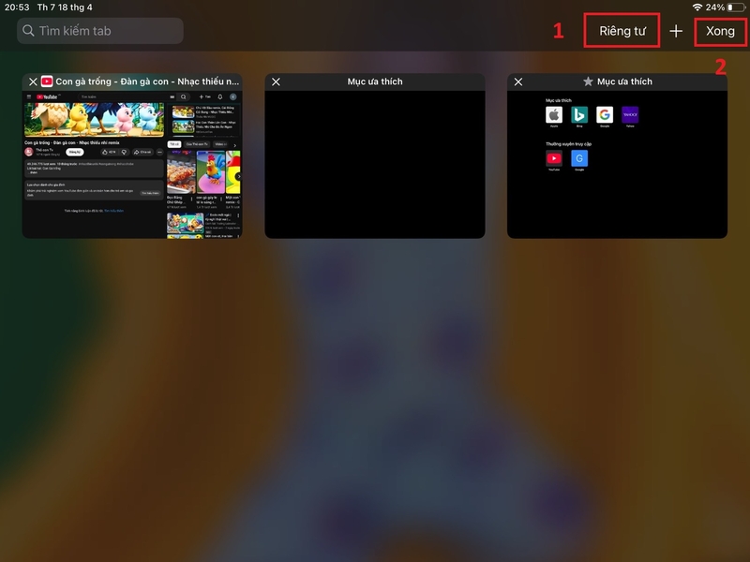Close the starred Mục ưa thích tab
Screen dimensions: 750x562
pos(518,81)
